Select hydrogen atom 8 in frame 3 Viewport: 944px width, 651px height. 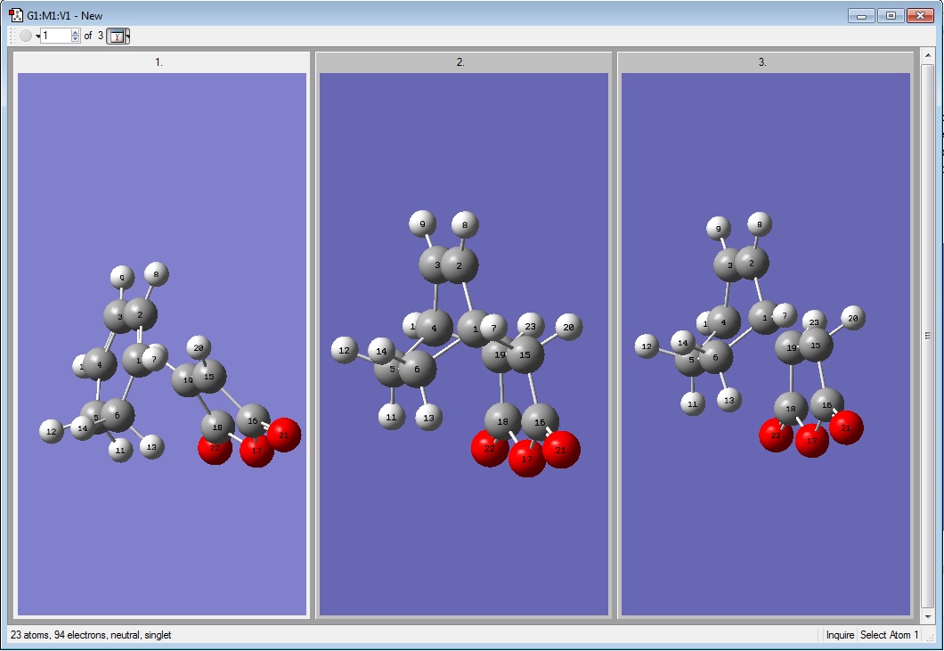(x=759, y=224)
